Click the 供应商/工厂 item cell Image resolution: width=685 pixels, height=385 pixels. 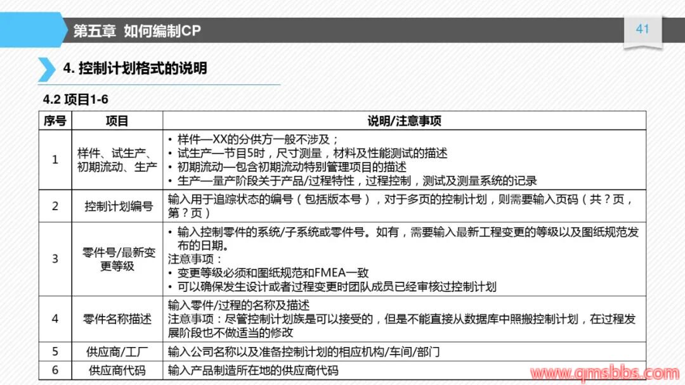click(x=117, y=351)
